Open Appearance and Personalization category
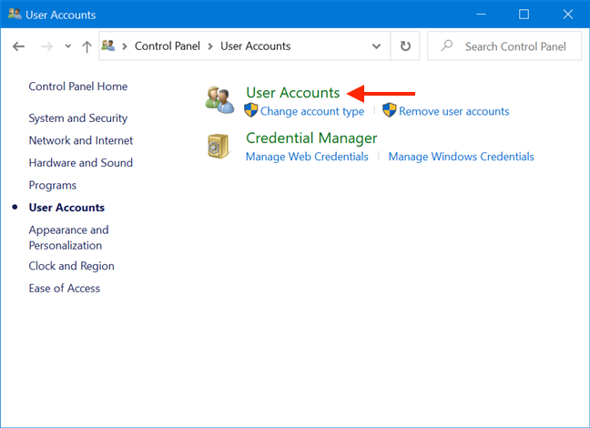 coord(68,238)
